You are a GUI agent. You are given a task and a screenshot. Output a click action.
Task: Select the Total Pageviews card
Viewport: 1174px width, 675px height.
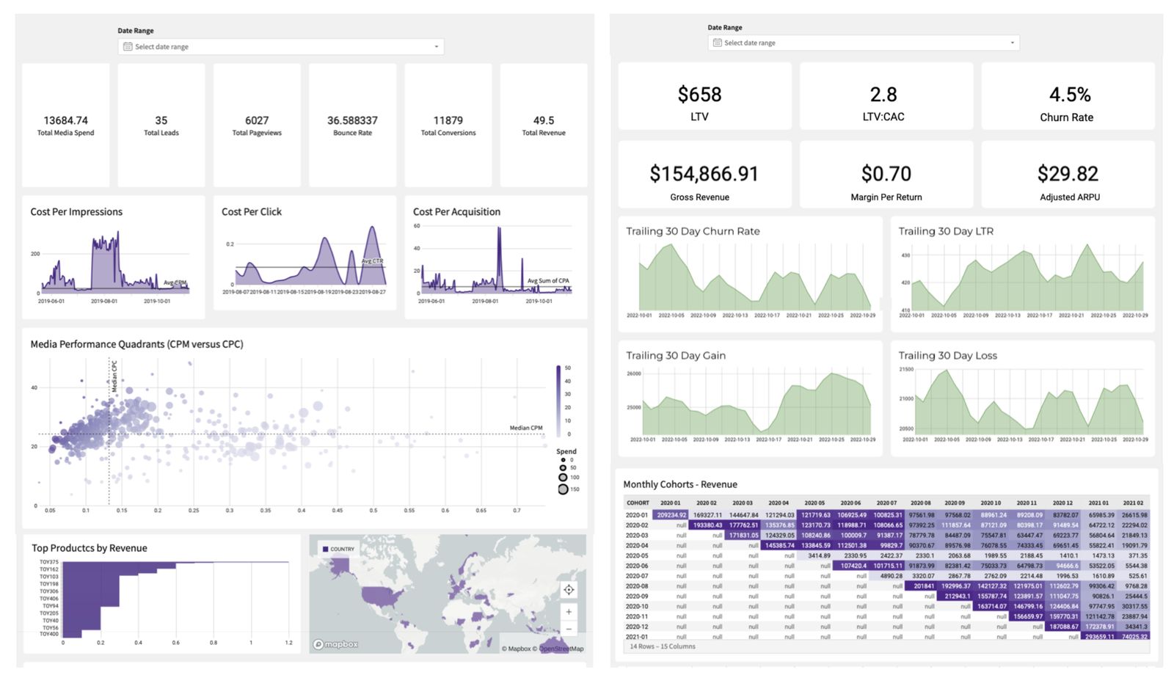click(x=257, y=125)
